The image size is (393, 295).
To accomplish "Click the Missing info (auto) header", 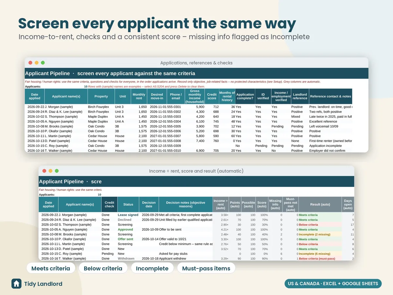I will pyautogui.click(x=275, y=204).
